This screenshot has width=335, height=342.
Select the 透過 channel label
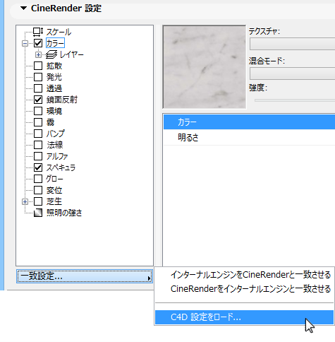pyautogui.click(x=54, y=88)
